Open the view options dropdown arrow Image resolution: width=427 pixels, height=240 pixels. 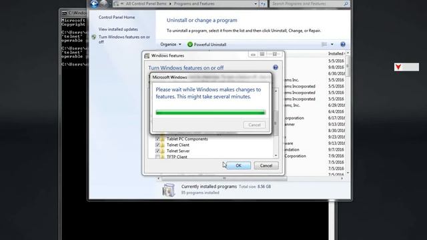click(332, 45)
